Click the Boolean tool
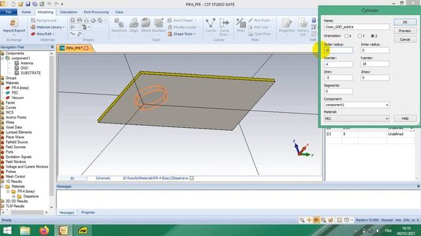Screen dimensions: 421x236 point(159,26)
